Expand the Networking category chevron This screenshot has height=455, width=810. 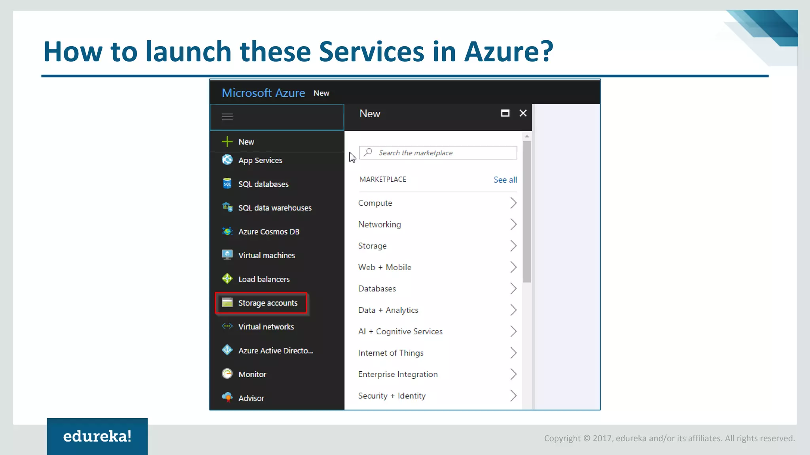pyautogui.click(x=513, y=224)
